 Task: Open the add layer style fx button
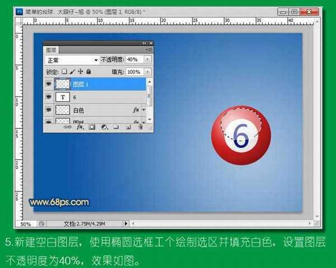point(80,127)
